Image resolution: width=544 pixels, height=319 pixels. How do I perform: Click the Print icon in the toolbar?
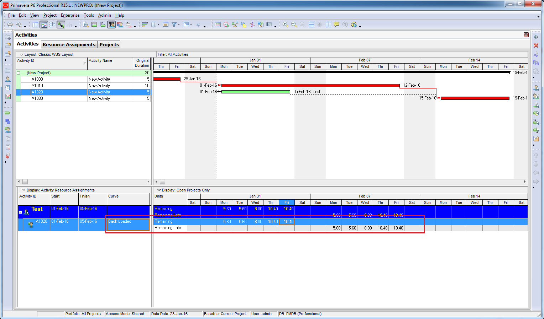[10, 25]
